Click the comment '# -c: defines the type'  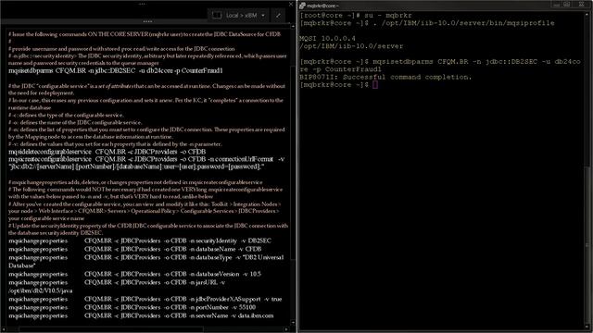pyautogui.click(x=66, y=115)
